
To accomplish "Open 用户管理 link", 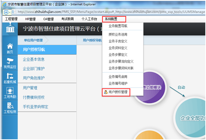I will pyautogui.click(x=30, y=88).
